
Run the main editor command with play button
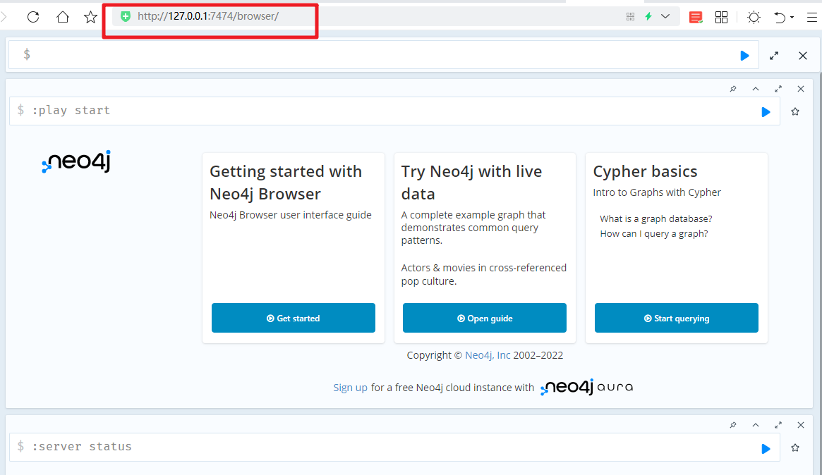pyautogui.click(x=744, y=55)
